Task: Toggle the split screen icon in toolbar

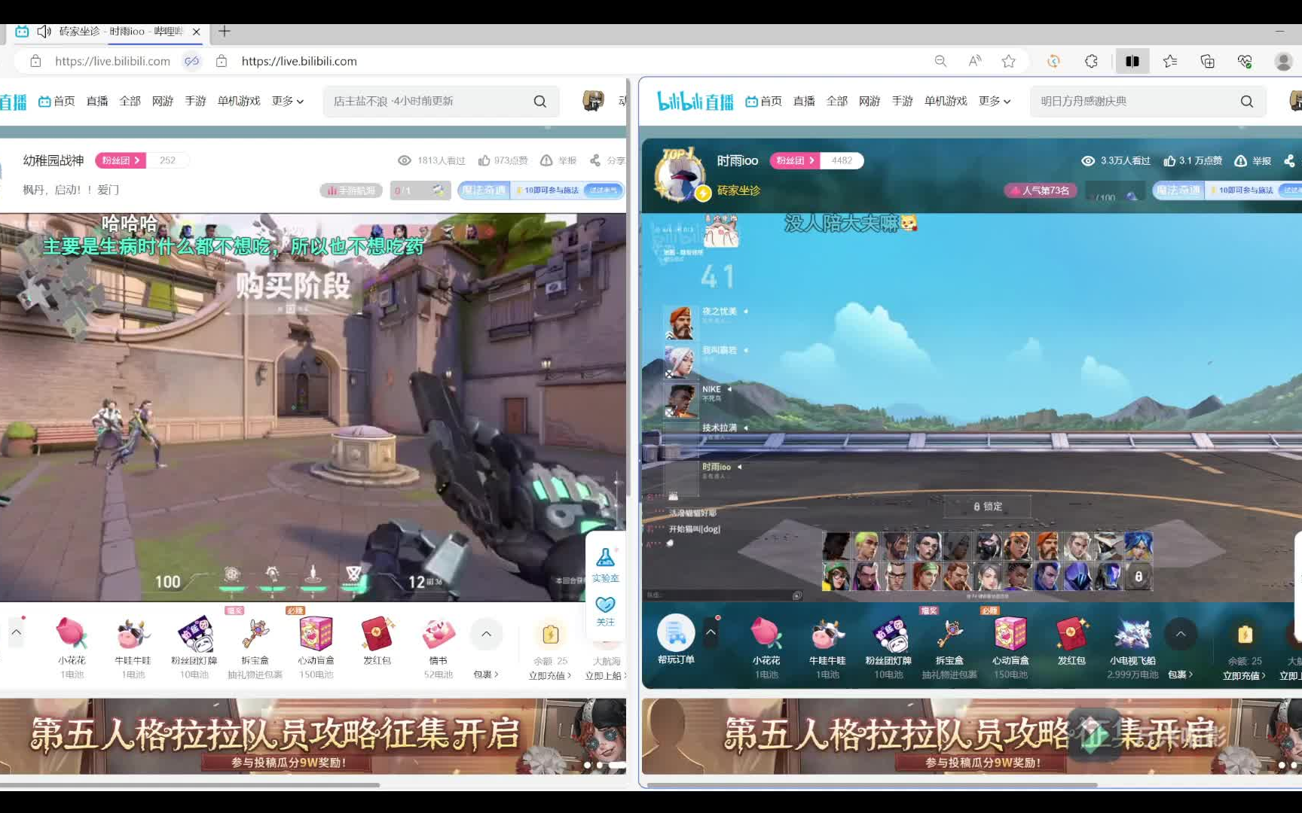Action: coord(1132,61)
